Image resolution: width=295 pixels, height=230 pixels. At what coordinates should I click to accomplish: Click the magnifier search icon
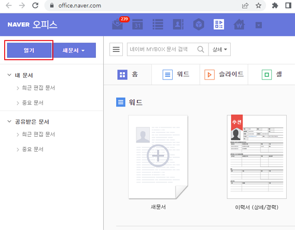tap(201, 49)
